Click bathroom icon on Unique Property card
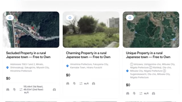Viewport: 182px width, 102px height. click(134, 93)
